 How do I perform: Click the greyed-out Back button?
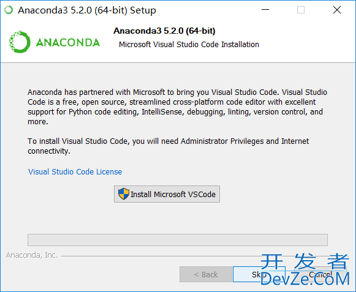(x=206, y=274)
